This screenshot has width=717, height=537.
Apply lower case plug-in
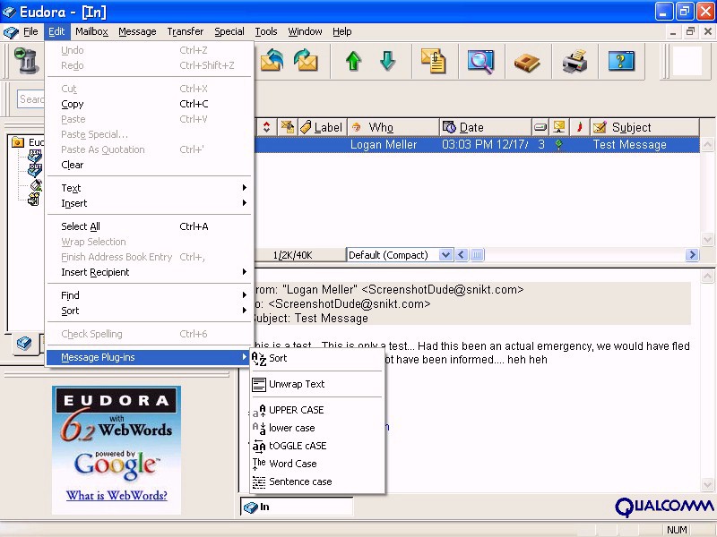(317, 428)
